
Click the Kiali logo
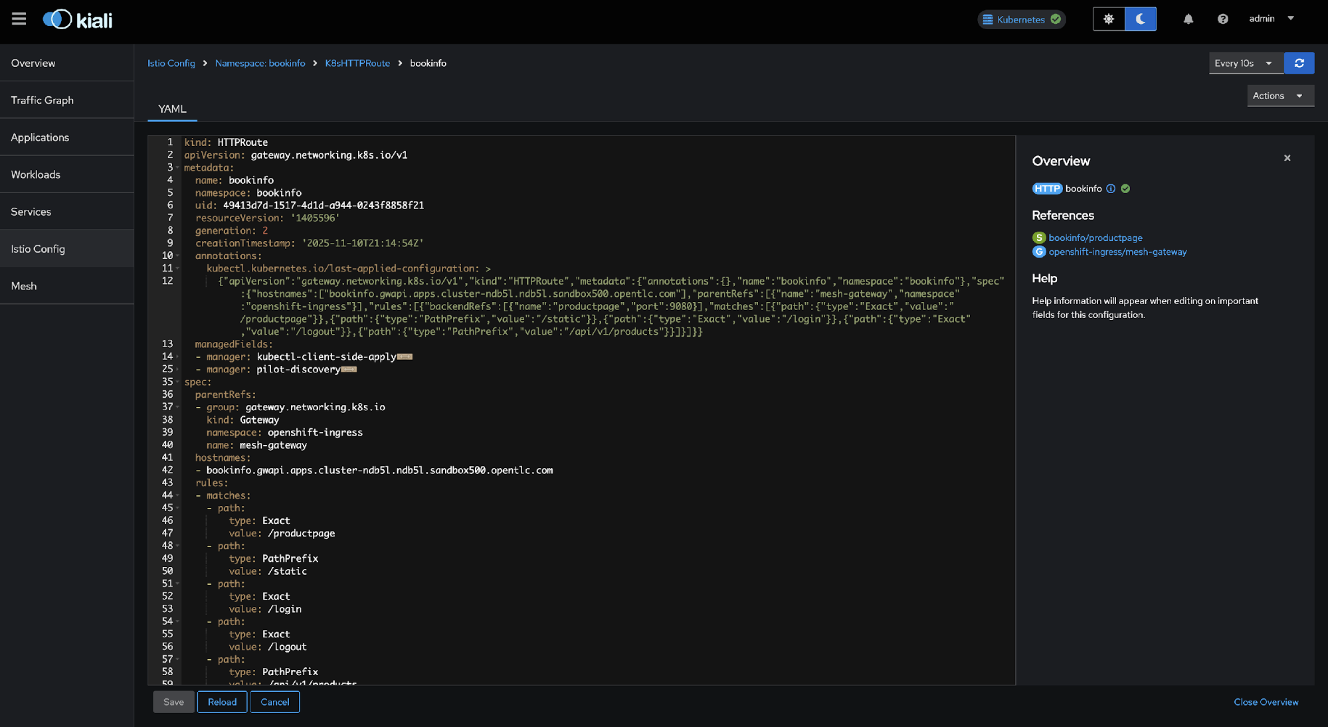coord(78,20)
